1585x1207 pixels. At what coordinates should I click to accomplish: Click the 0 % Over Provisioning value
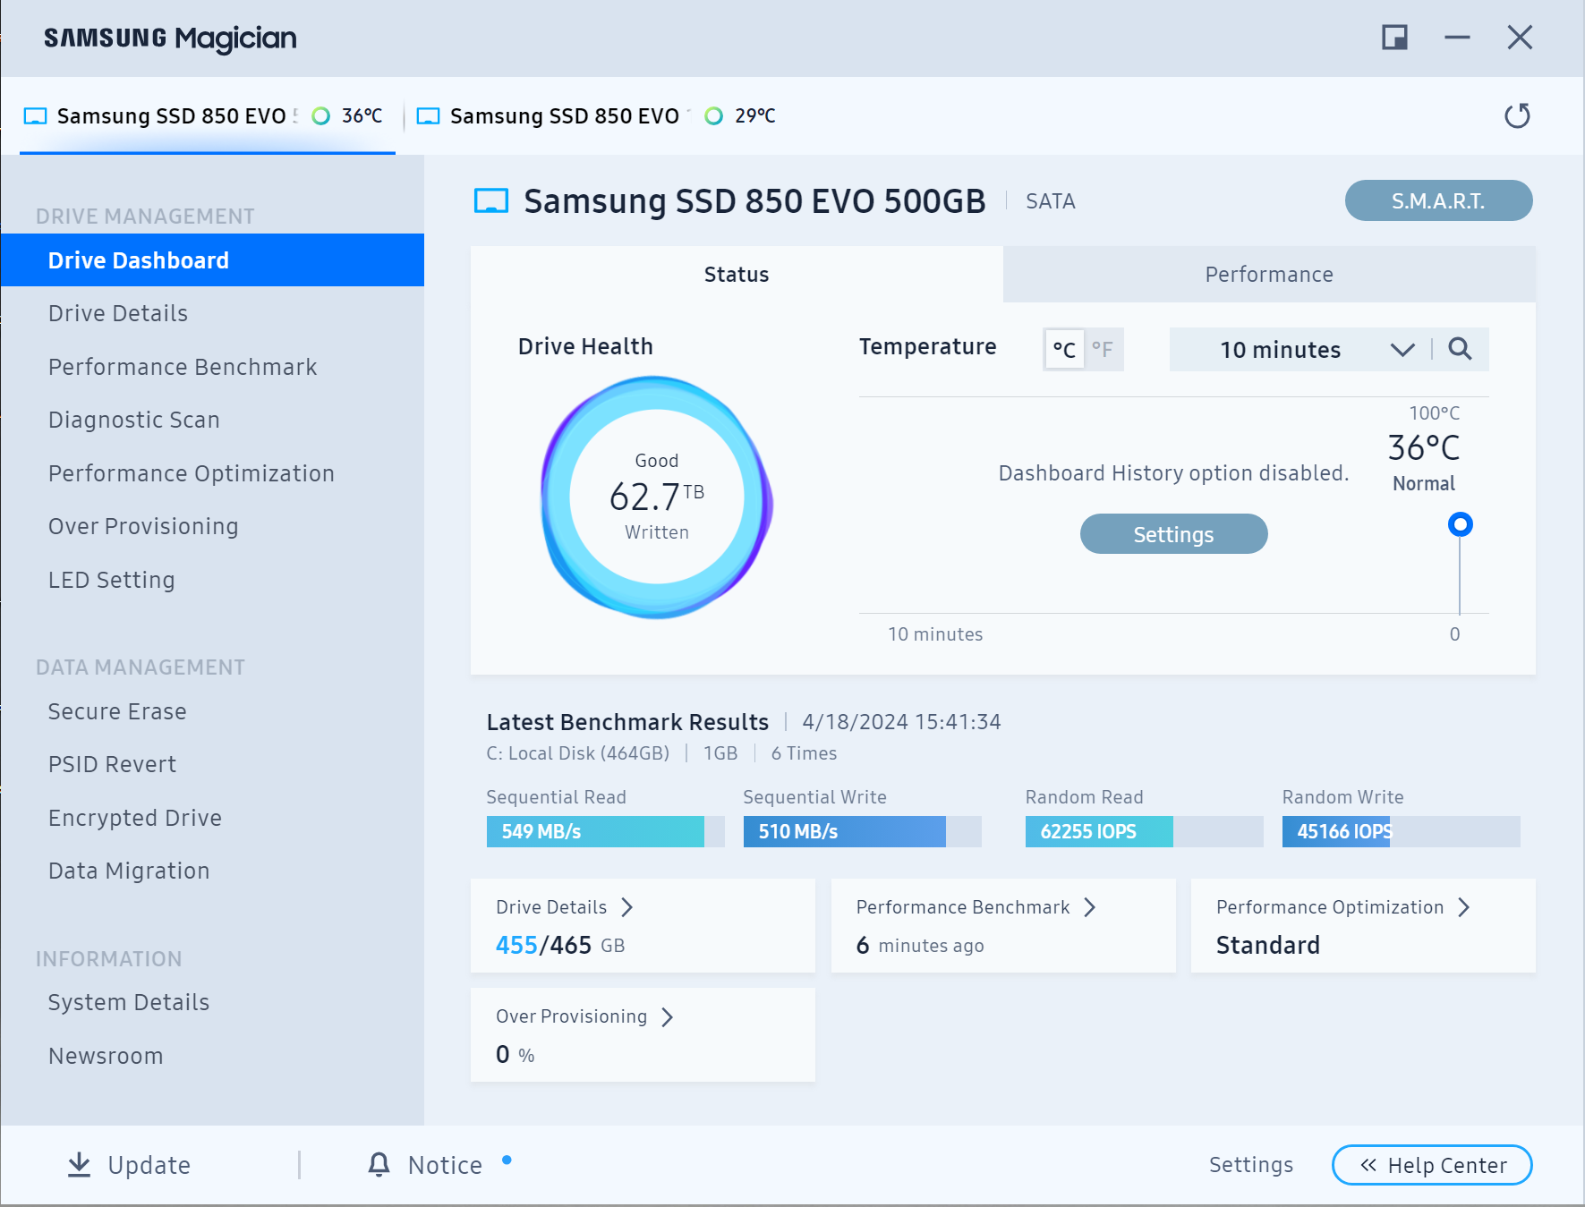pos(515,1054)
